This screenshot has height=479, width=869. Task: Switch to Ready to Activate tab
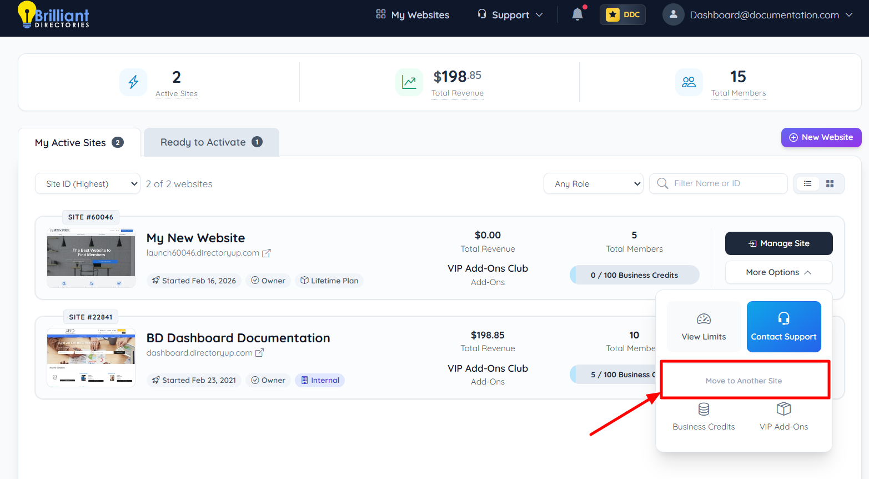(x=212, y=142)
